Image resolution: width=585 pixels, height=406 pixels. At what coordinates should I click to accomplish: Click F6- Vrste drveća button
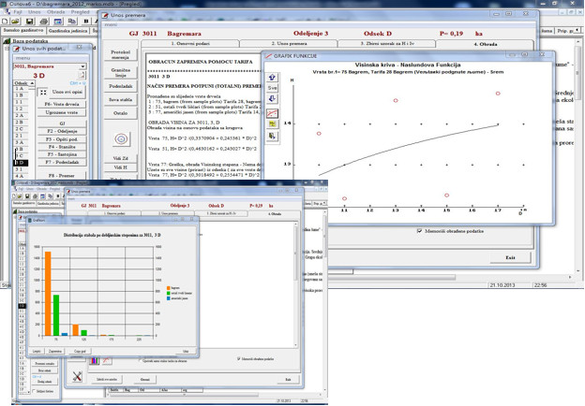pos(62,104)
